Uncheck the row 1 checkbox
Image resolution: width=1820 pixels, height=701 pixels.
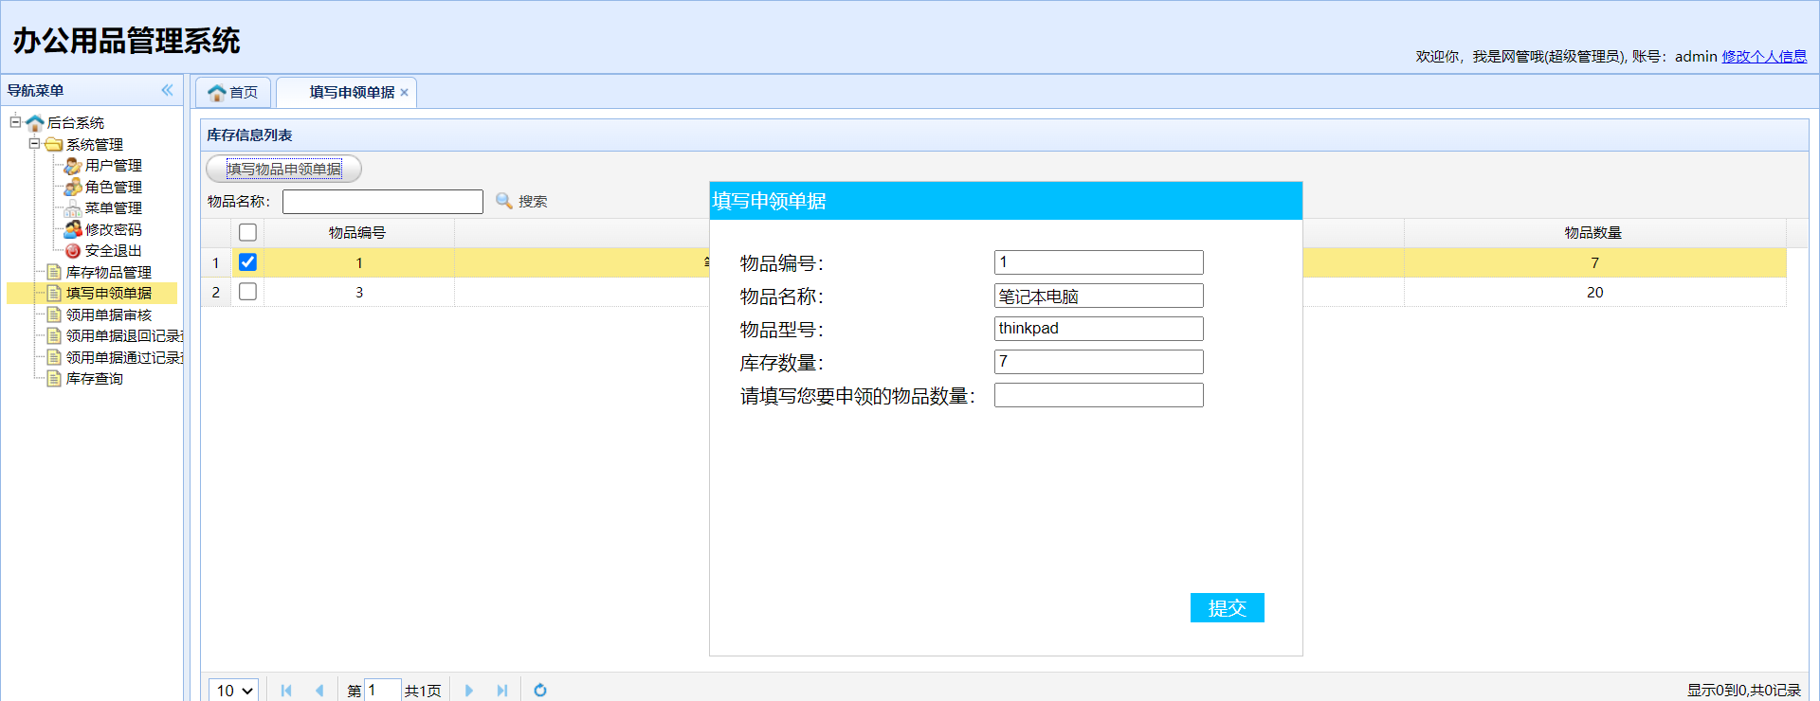247,262
